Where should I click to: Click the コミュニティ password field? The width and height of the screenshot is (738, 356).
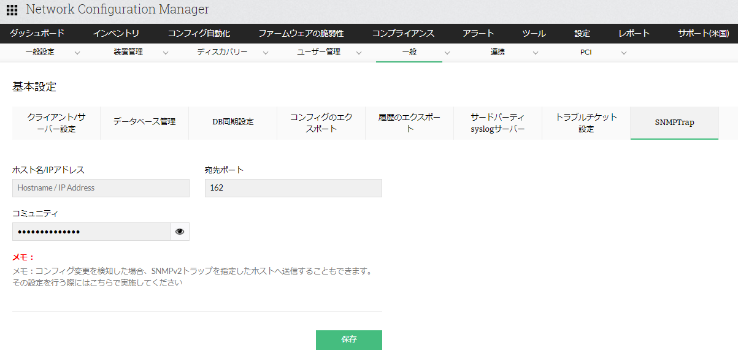[x=91, y=232]
